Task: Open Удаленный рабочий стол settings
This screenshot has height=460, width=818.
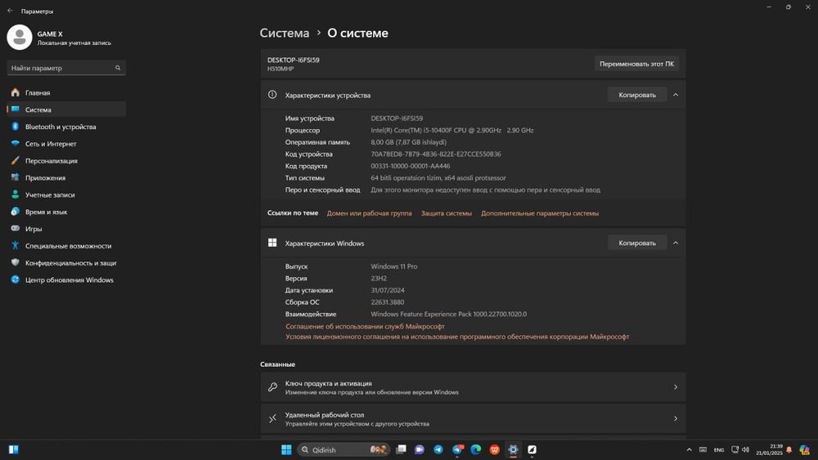Action: tap(473, 418)
